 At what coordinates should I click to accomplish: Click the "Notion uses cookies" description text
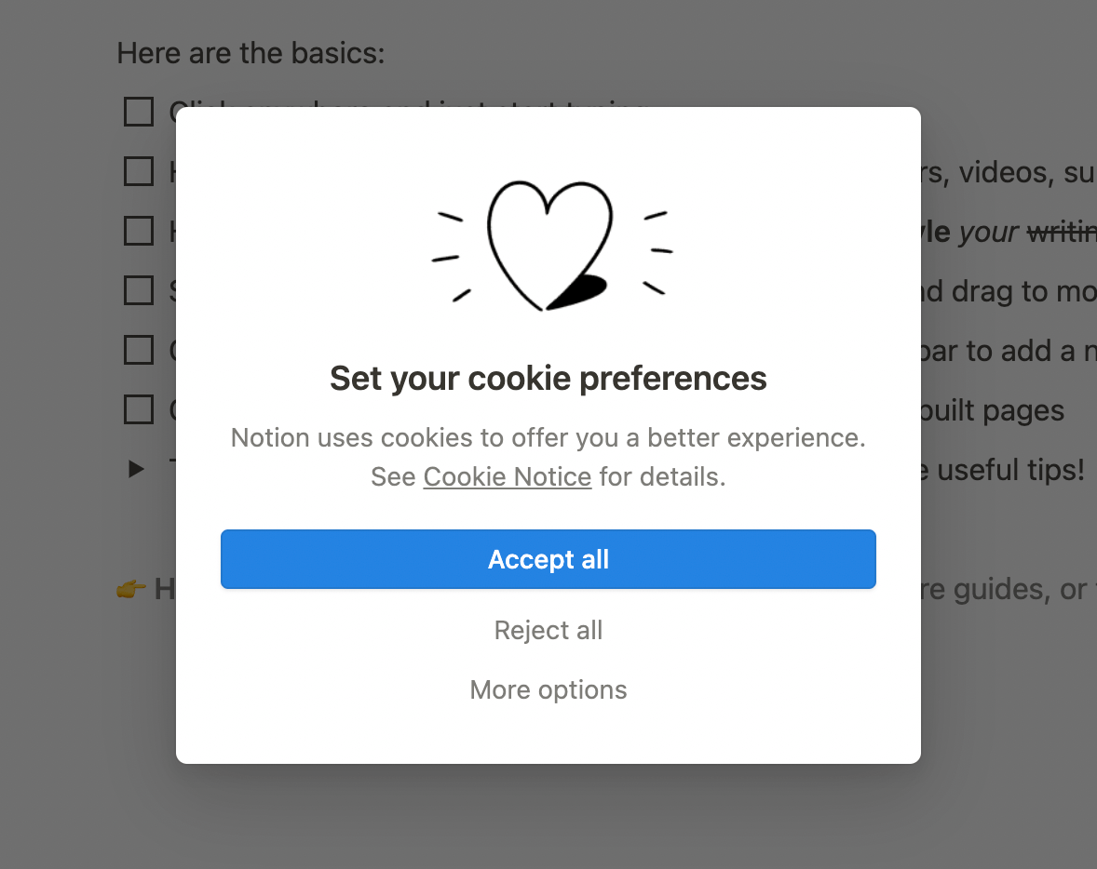pos(548,437)
